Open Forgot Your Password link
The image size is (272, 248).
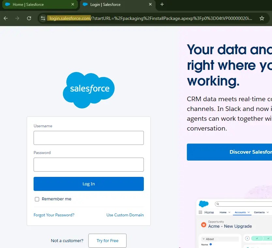click(54, 215)
